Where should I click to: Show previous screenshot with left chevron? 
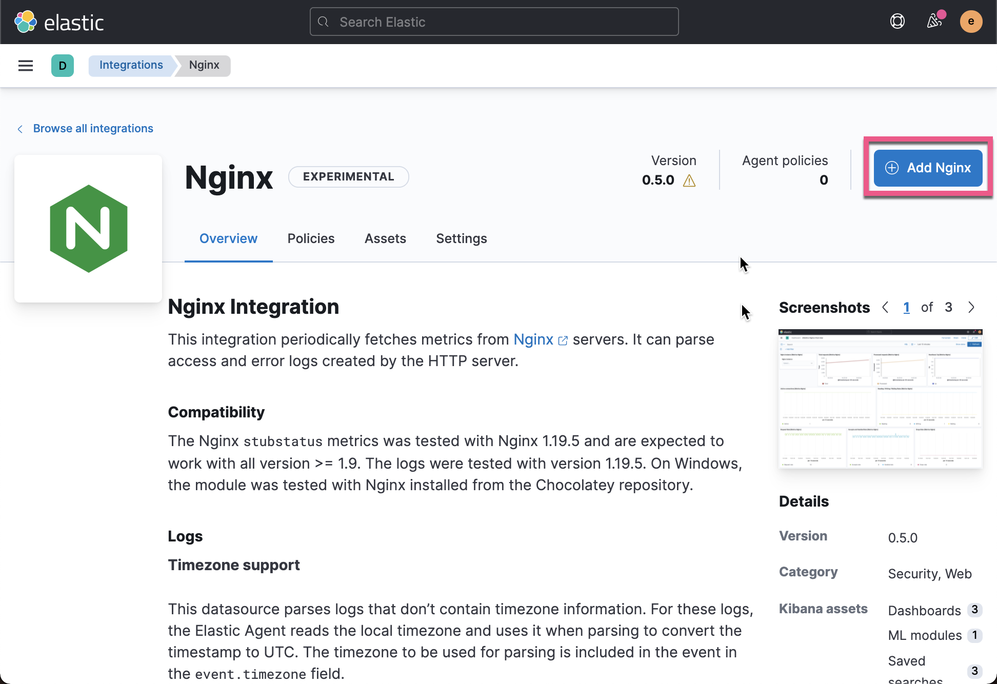[886, 307]
